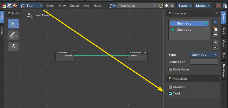Image resolution: width=228 pixels, height=108 pixels.
Task: Switch to the View sidebar tab
Action: [224, 43]
